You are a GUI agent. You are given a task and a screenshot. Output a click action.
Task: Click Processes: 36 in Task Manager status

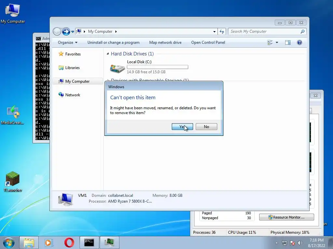coord(204,232)
